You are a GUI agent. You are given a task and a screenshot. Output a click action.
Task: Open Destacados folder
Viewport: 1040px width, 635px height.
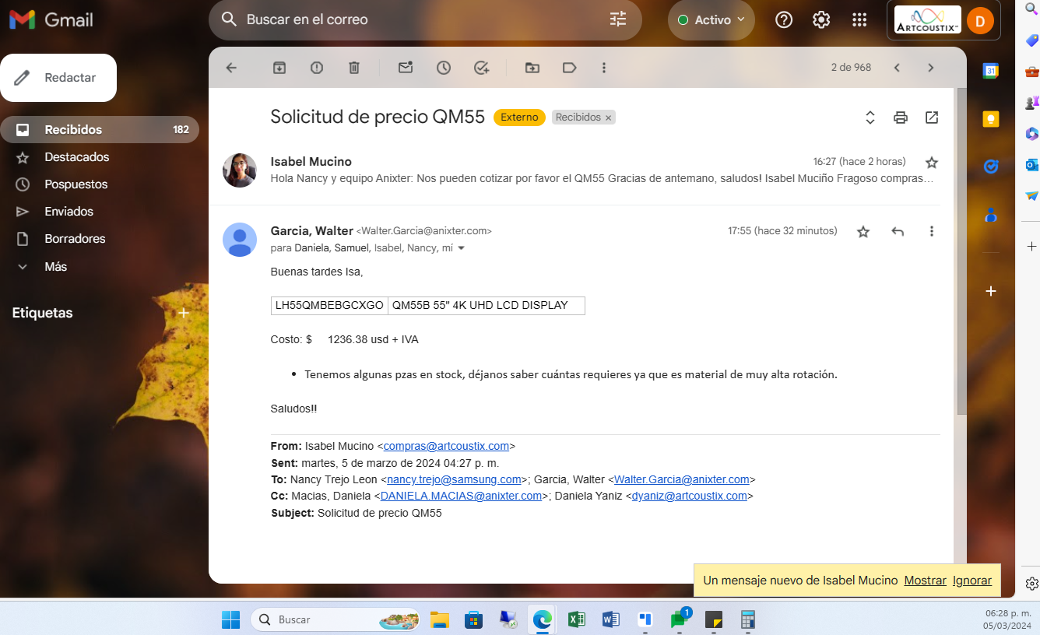[x=100, y=157]
